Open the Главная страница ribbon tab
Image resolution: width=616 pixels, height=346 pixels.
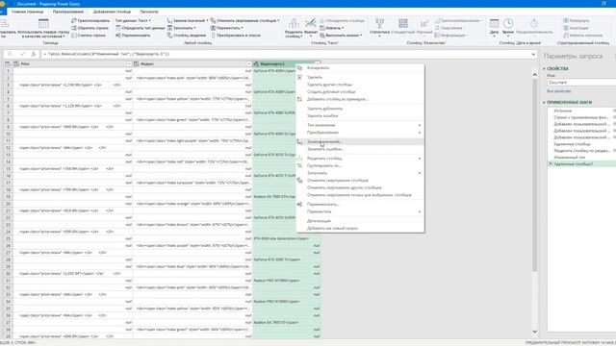pos(28,12)
